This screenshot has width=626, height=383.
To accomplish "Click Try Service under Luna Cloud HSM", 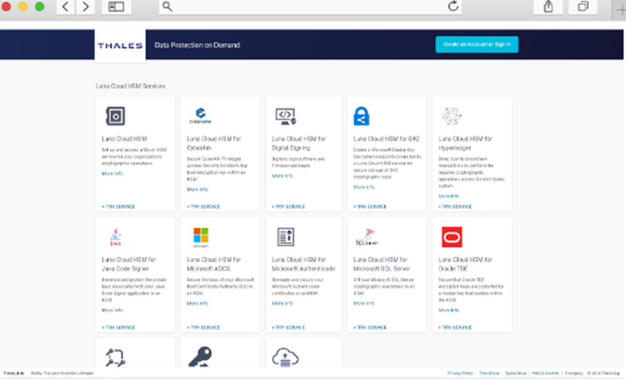I will pos(118,207).
